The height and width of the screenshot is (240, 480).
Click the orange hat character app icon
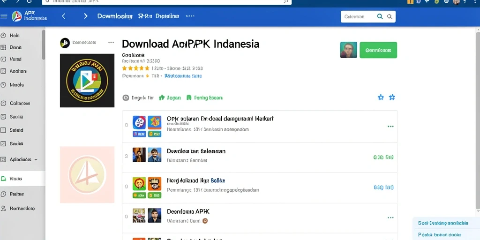155,184
